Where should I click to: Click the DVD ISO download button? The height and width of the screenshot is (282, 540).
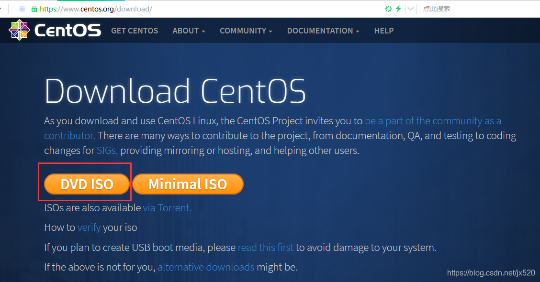pos(87,184)
